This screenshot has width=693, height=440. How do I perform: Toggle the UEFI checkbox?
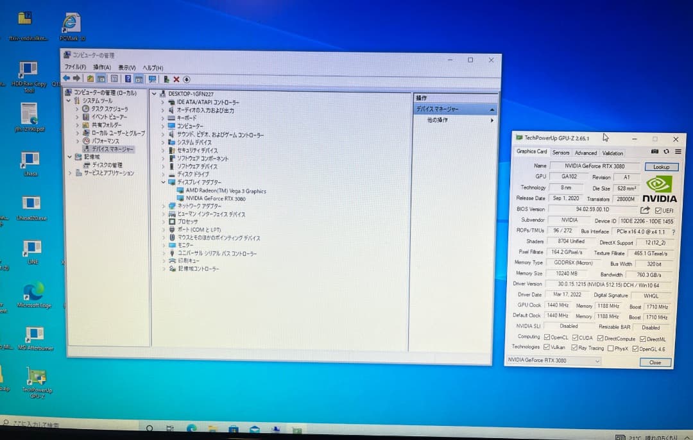click(x=658, y=210)
